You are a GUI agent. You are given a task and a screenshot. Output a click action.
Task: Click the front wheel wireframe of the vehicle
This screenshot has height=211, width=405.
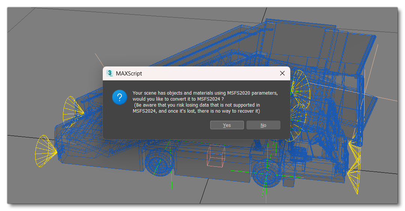267,173
